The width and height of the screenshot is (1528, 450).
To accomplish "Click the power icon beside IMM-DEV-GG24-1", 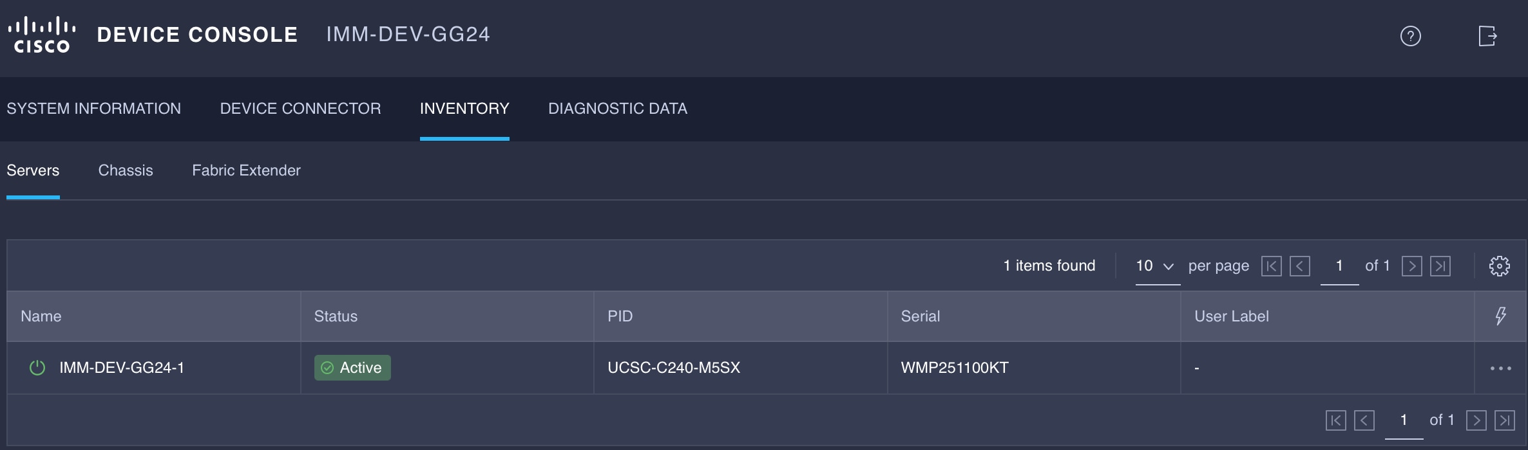I will (37, 368).
